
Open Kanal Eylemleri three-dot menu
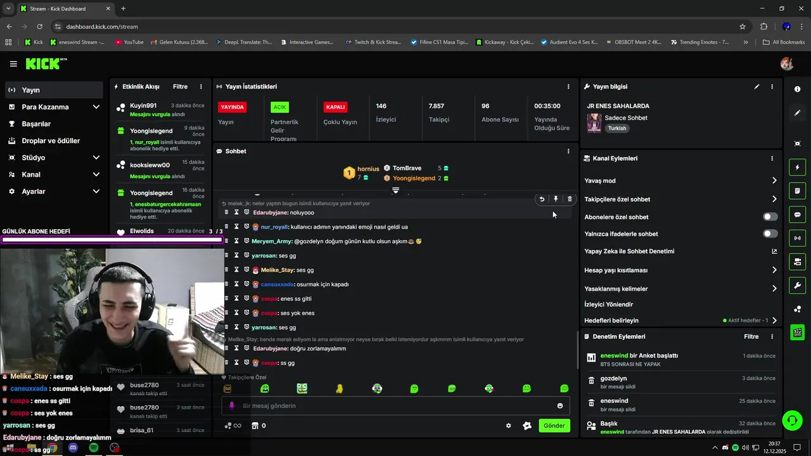pos(772,158)
